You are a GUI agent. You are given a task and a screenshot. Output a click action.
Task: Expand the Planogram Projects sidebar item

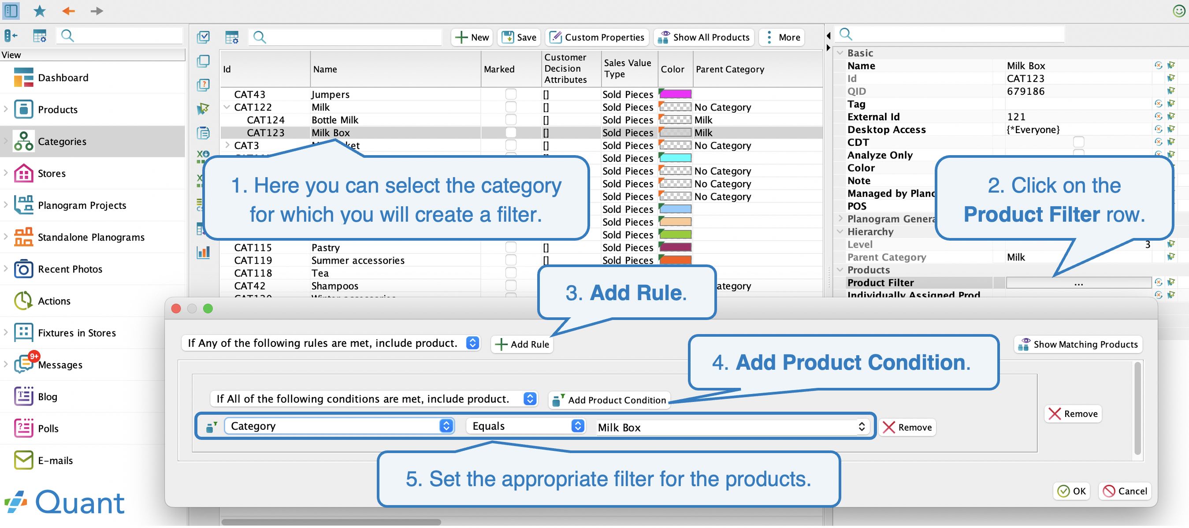[x=6, y=205]
